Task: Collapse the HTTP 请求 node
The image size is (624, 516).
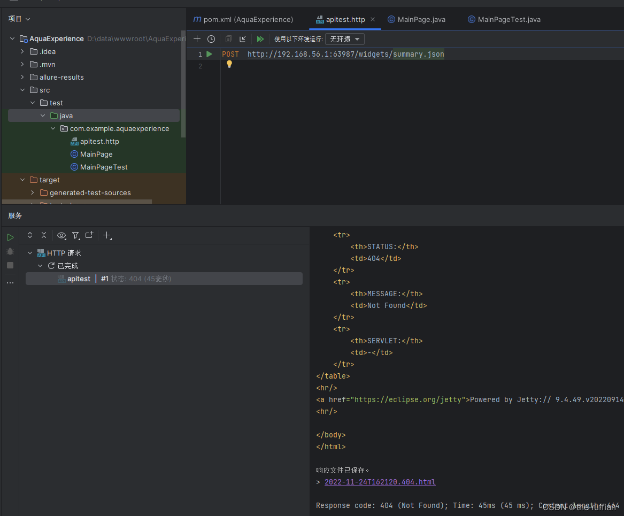Action: point(30,253)
